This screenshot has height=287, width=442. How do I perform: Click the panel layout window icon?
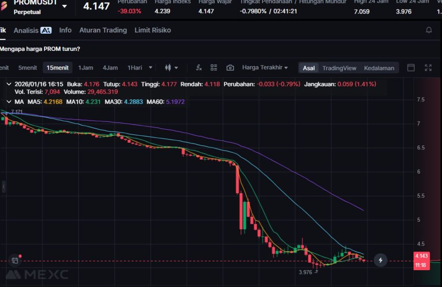[x=411, y=68]
